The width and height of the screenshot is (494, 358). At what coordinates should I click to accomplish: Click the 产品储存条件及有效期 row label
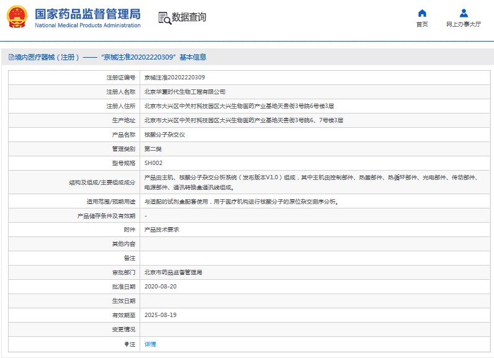coord(106,216)
